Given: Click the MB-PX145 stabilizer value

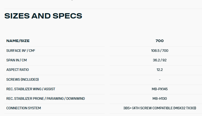Looking at the screenshot, I should point(160,89).
